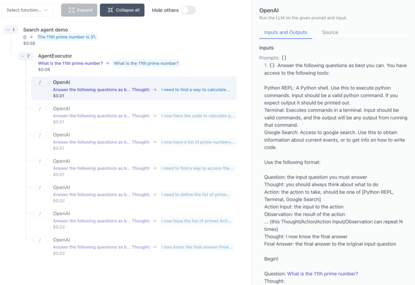Open the Select function dropdown
This screenshot has height=285, width=415.
28,10
